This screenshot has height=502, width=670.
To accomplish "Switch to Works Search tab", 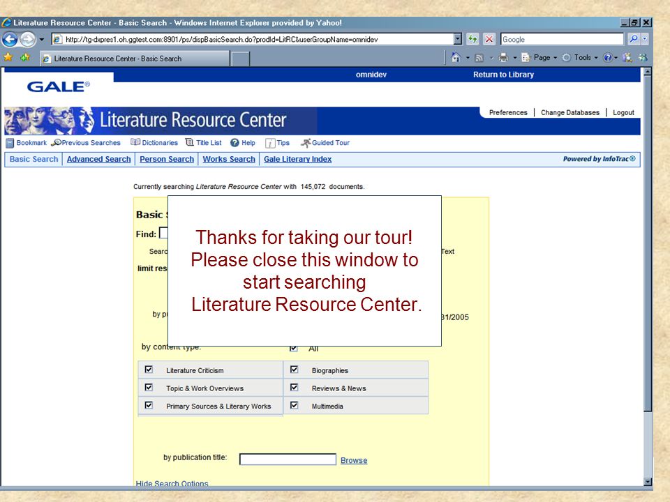I will tap(229, 159).
